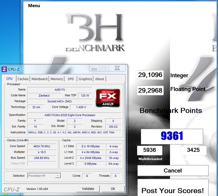Open the Menu in the benchmark window
Viewport: 218px width, 196px height.
34,6
